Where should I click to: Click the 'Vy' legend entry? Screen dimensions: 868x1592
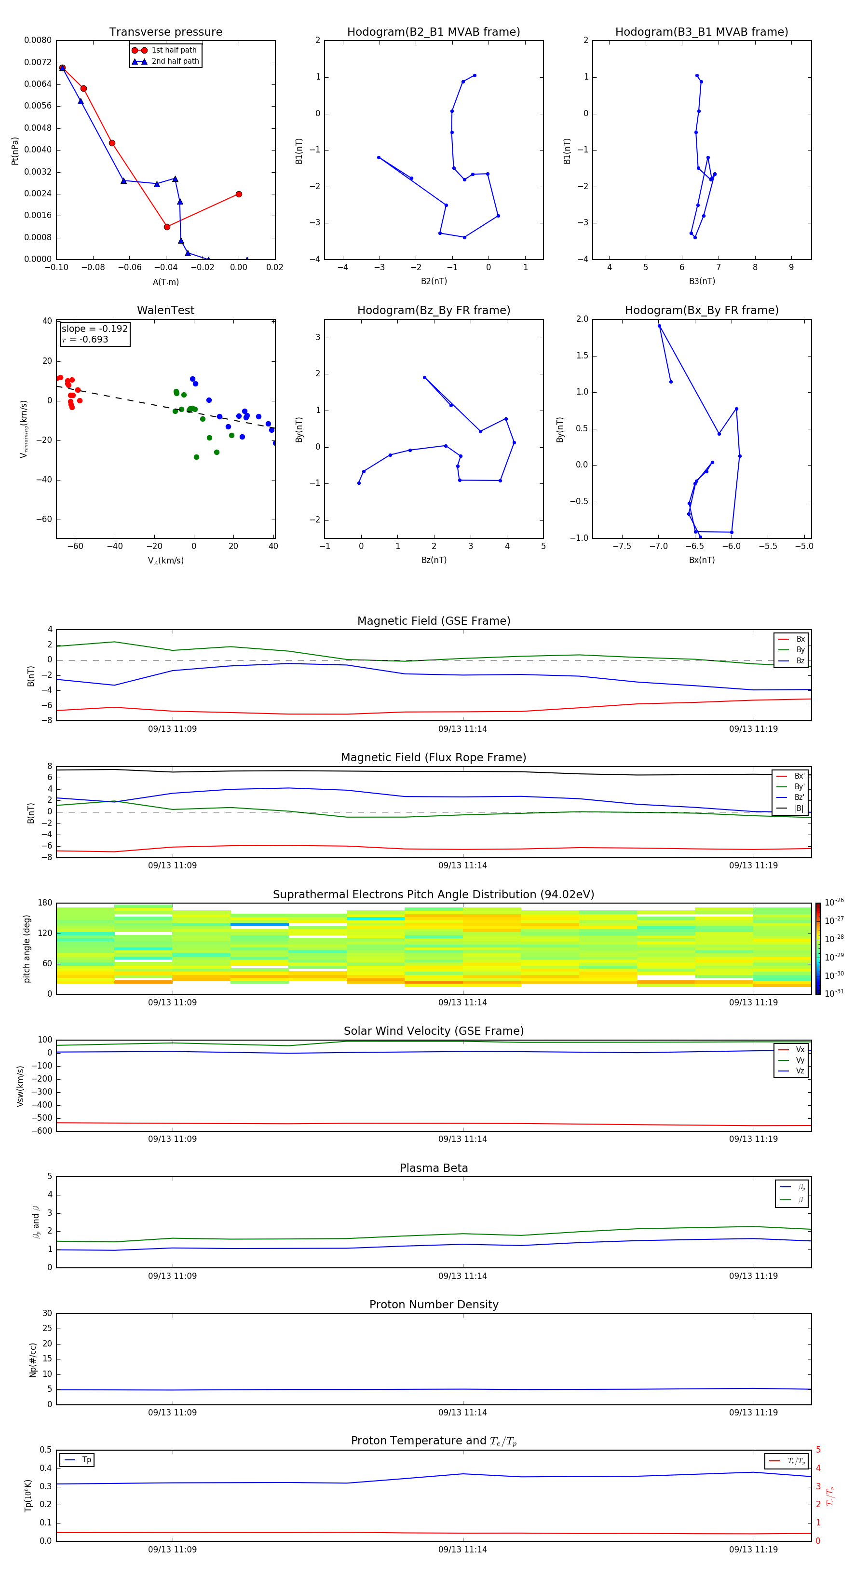point(791,1060)
